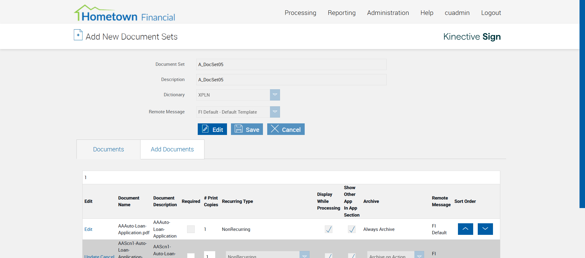Click the 'Required' column header
Image resolution: width=585 pixels, height=258 pixels.
191,201
